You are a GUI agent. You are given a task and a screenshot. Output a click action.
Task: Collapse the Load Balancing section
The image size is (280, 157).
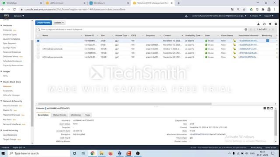1,130
